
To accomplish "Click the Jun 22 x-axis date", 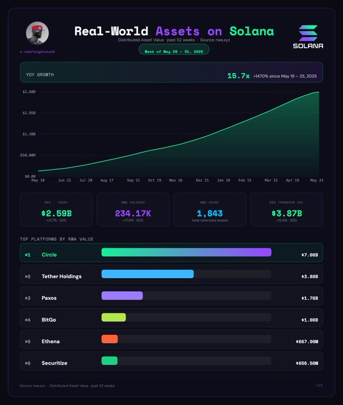I will (64, 180).
